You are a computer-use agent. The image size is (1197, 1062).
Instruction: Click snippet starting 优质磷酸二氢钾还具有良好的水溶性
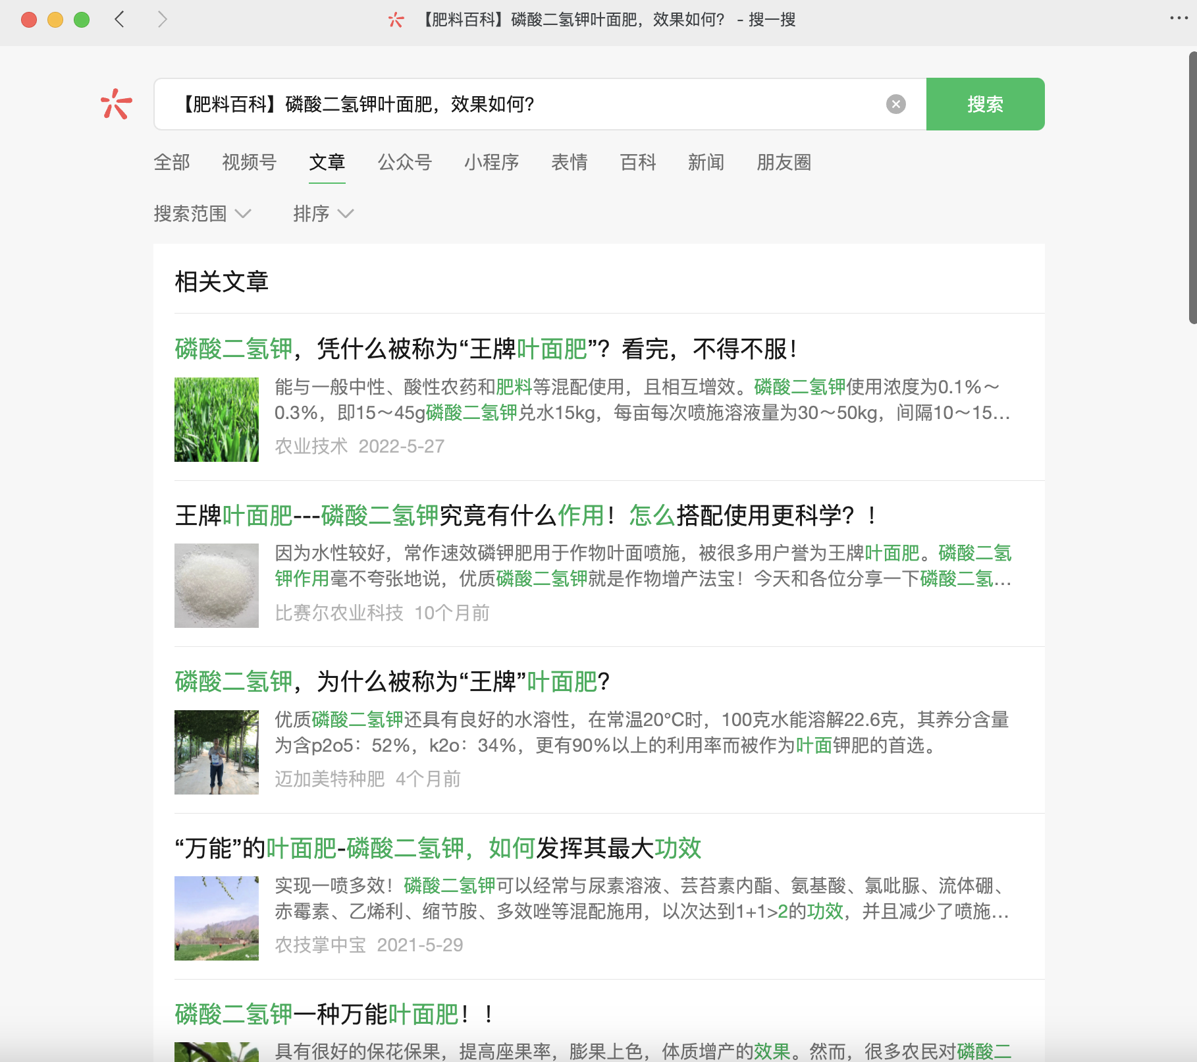641,733
